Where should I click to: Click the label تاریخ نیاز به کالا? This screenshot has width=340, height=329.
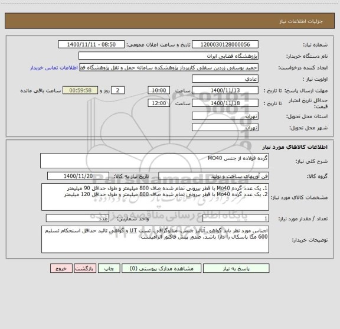point(131,176)
